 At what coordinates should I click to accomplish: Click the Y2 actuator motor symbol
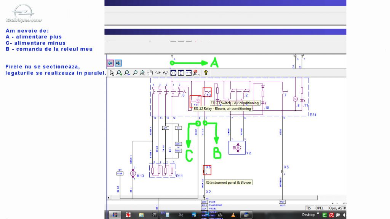pos(237,148)
